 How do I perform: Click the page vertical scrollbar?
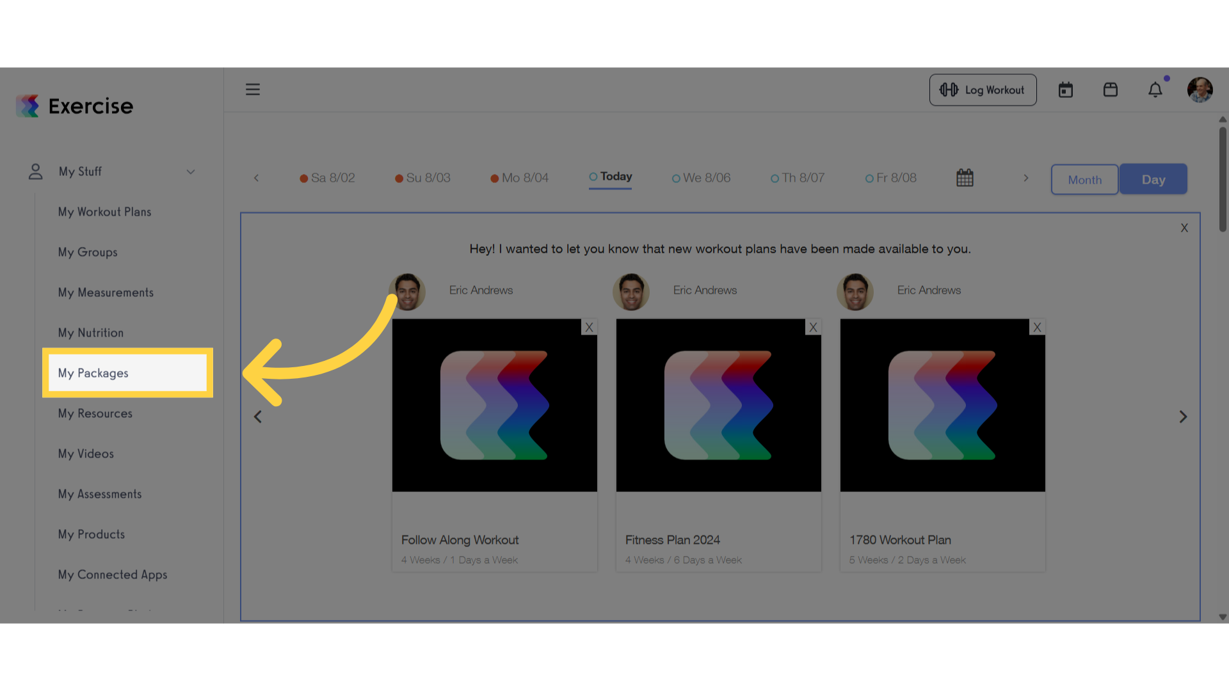(x=1223, y=179)
